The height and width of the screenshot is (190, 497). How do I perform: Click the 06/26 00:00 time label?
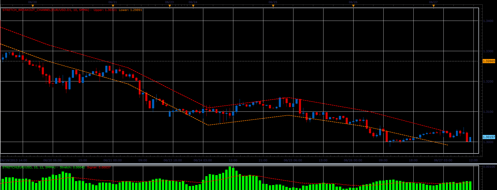pos(353,160)
